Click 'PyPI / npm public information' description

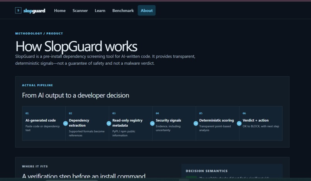(124, 133)
